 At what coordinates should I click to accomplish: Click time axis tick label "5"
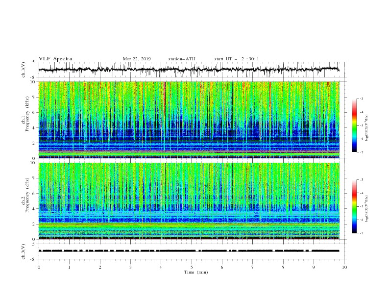tap(192, 267)
